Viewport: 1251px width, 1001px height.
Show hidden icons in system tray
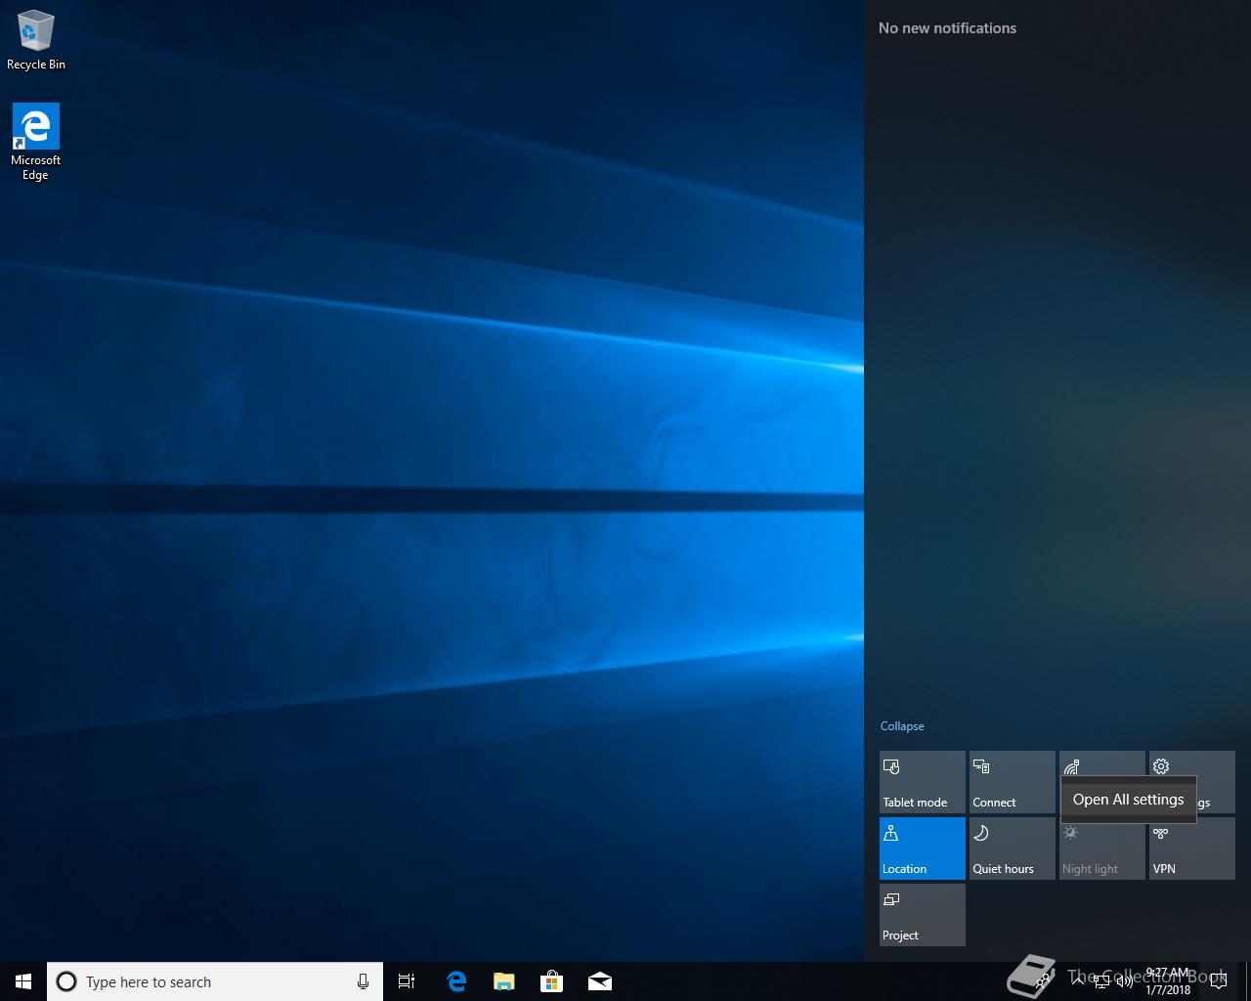1078,981
